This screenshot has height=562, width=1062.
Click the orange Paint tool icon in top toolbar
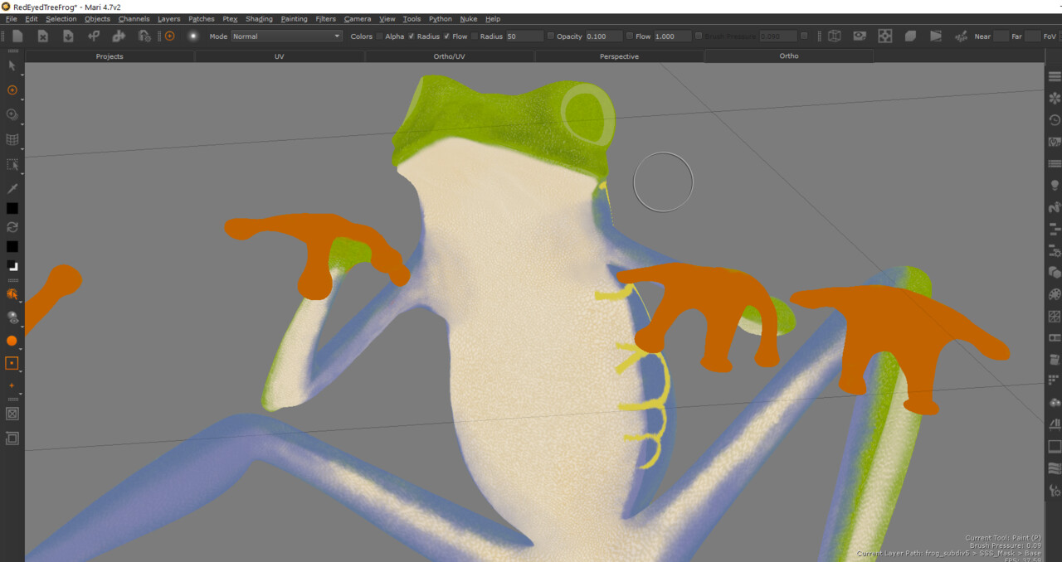[169, 36]
